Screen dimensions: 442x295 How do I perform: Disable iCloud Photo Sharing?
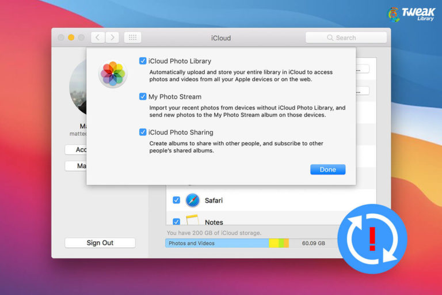[x=143, y=132]
